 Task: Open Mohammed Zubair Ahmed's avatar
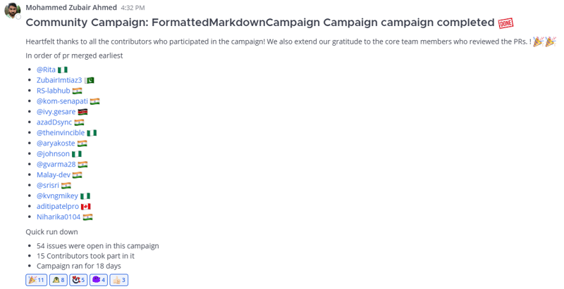point(12,11)
